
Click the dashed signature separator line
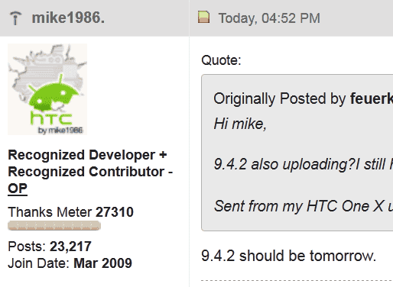[297, 280]
